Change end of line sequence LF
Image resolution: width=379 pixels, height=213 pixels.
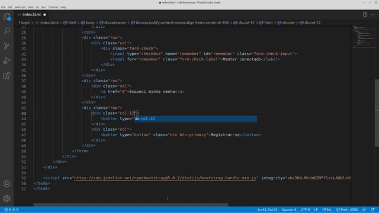point(316,209)
